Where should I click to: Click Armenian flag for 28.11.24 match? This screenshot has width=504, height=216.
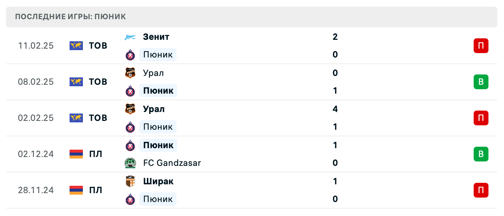pos(76,190)
